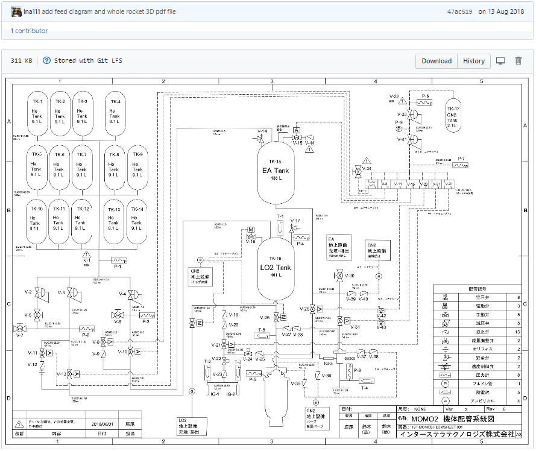The image size is (536, 451).
Task: Click the Download button
Action: 437,61
